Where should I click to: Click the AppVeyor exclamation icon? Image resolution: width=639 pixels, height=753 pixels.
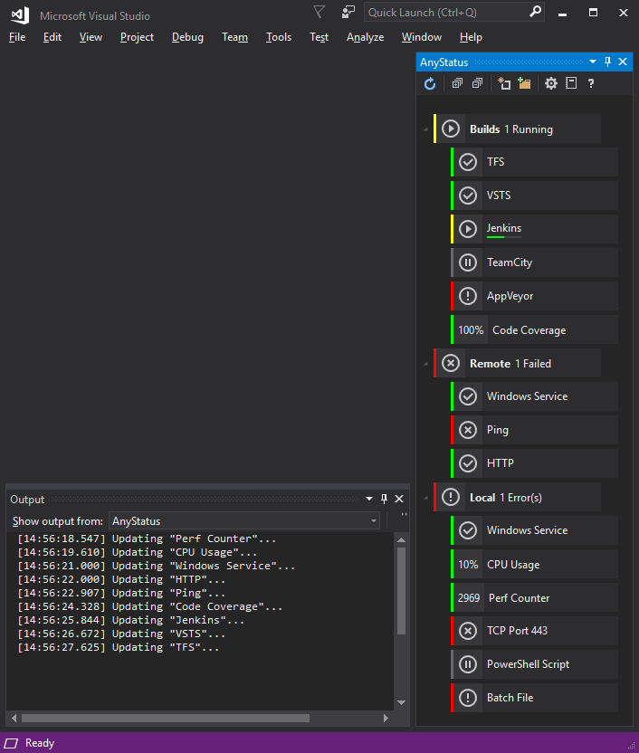click(468, 296)
